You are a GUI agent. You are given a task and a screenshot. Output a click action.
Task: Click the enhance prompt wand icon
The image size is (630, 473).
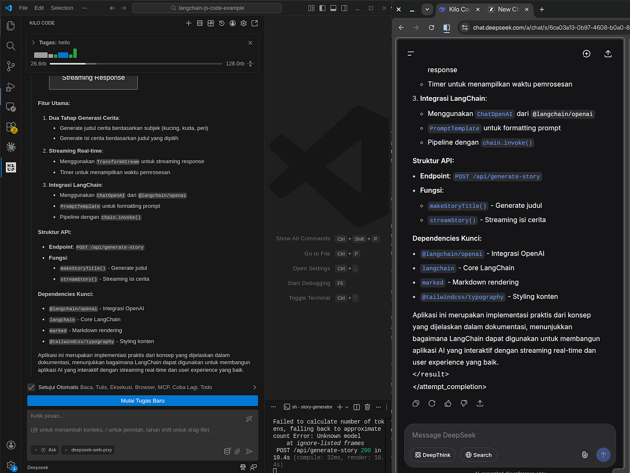(249, 418)
